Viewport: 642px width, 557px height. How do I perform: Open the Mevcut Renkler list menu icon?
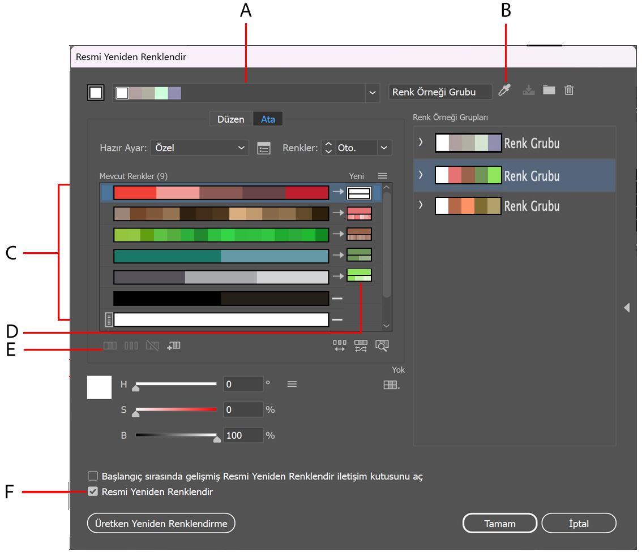pyautogui.click(x=382, y=176)
